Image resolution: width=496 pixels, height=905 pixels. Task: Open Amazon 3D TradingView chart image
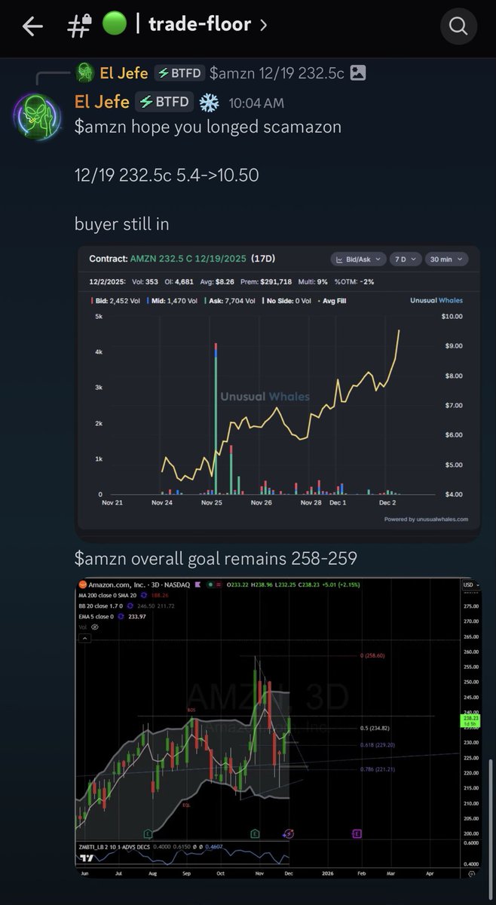(x=277, y=727)
